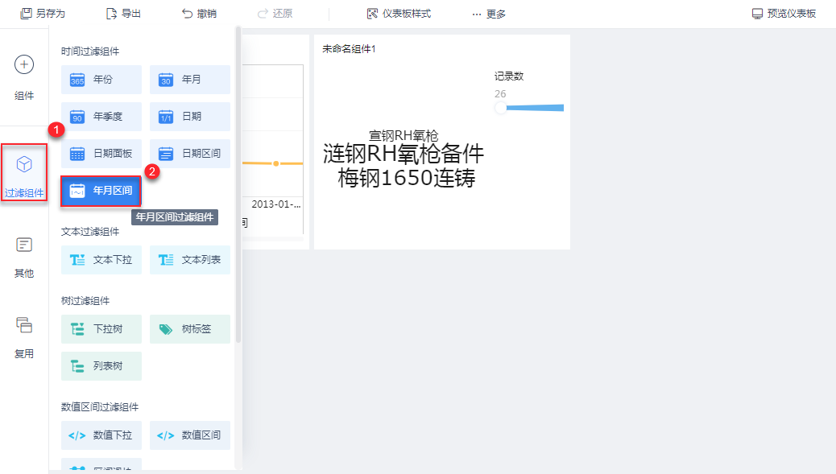Click the 2013-01 axis label
836x474 pixels.
(x=276, y=204)
